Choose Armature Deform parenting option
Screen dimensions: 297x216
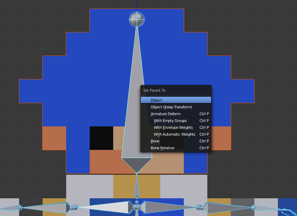coord(176,114)
